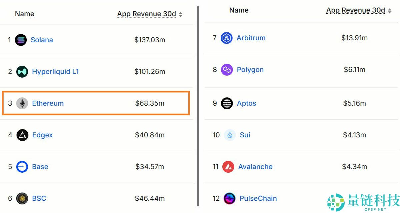Viewport: 400px width, 213px height.
Task: Click the PulseChain logo icon
Action: 230,198
